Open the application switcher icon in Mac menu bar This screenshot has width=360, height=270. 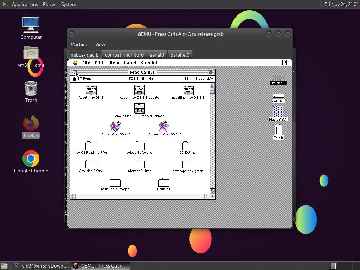[x=284, y=63]
